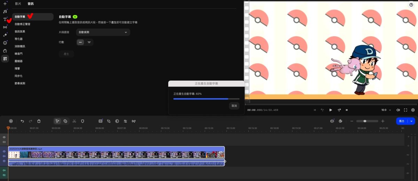Click the blue 匯出 export button
This screenshot has height=181, width=418.
402,121
